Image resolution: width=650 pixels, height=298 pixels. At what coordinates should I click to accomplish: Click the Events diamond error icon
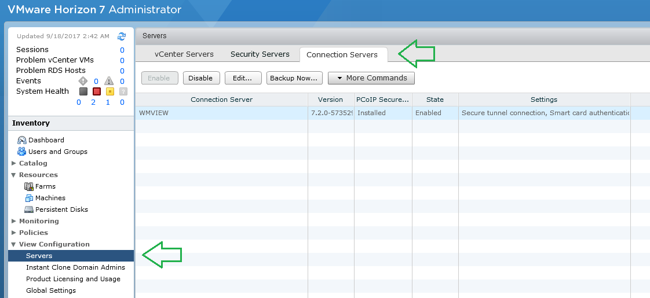pyautogui.click(x=83, y=81)
